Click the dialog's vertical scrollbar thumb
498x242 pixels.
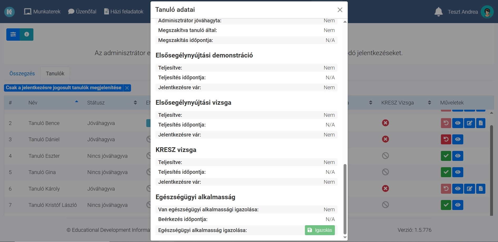(345, 199)
